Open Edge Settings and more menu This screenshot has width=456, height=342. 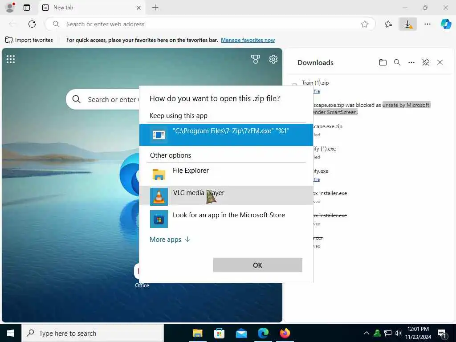(x=427, y=24)
